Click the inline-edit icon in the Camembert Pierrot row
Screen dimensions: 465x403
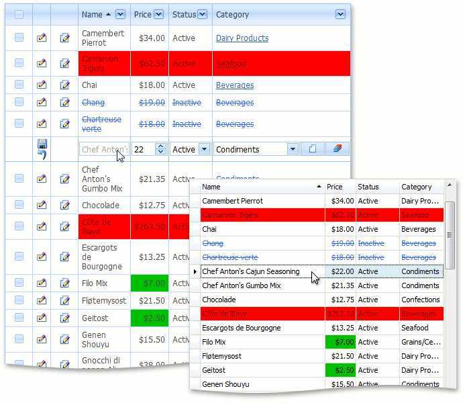tap(42, 38)
